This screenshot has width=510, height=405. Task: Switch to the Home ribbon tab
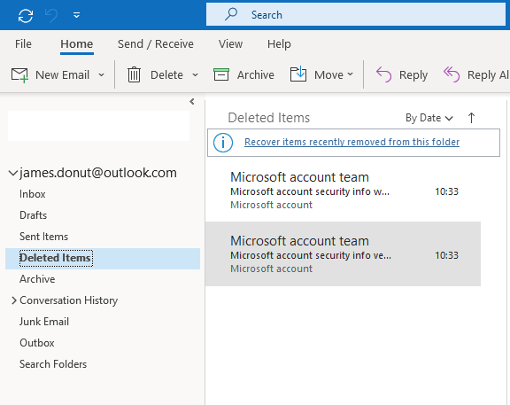tap(77, 43)
